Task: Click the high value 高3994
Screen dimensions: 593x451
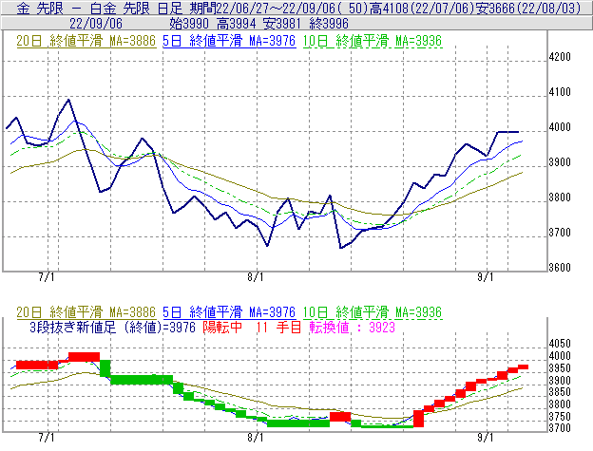Action: tap(237, 24)
